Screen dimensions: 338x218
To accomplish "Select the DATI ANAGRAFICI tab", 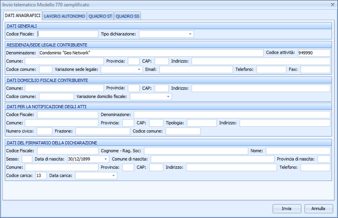I will coord(23,16).
